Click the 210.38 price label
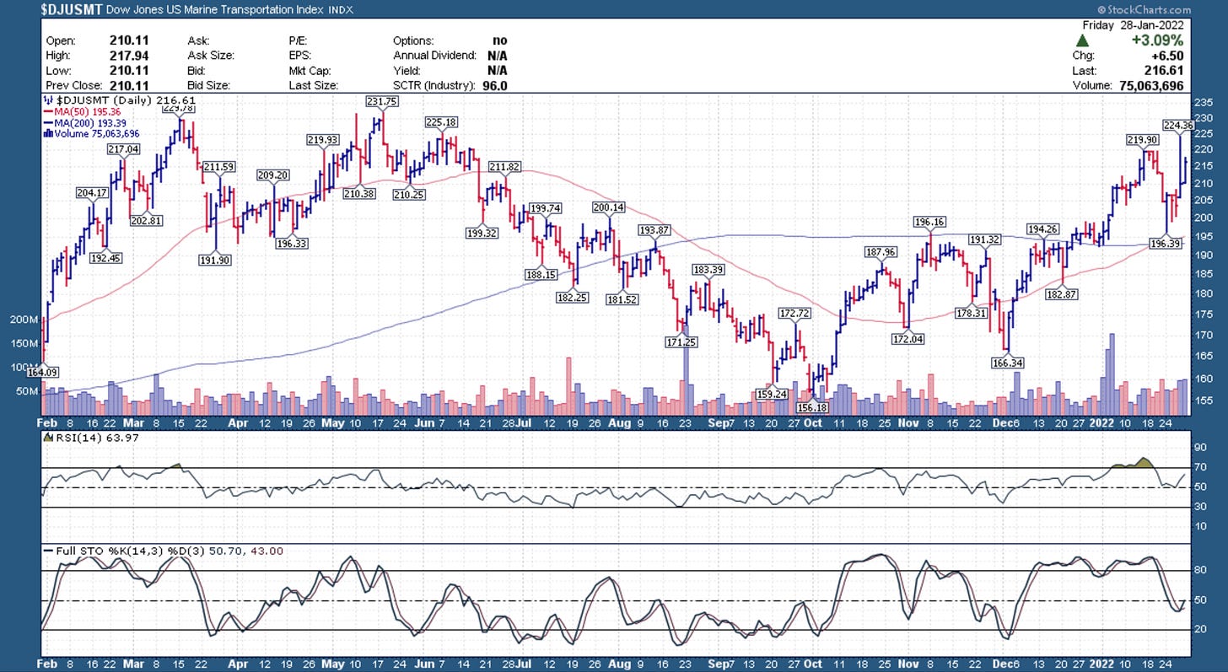Image resolution: width=1228 pixels, height=672 pixels. (360, 194)
